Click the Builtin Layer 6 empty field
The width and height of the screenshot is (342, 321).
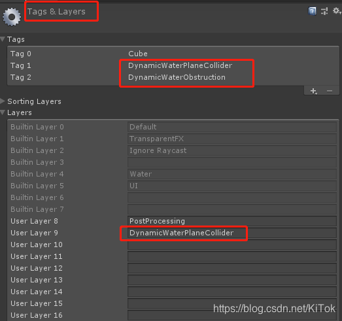tap(232, 197)
